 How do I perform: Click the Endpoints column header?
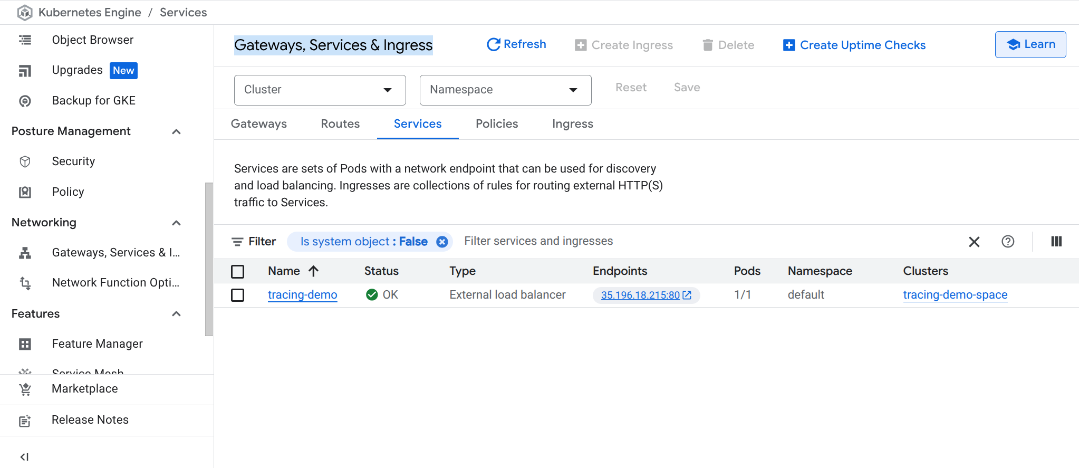point(620,271)
